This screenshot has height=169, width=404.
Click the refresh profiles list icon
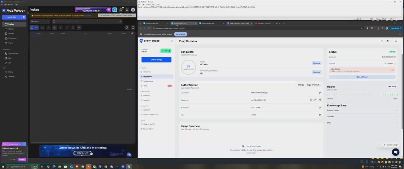pyautogui.click(x=133, y=27)
